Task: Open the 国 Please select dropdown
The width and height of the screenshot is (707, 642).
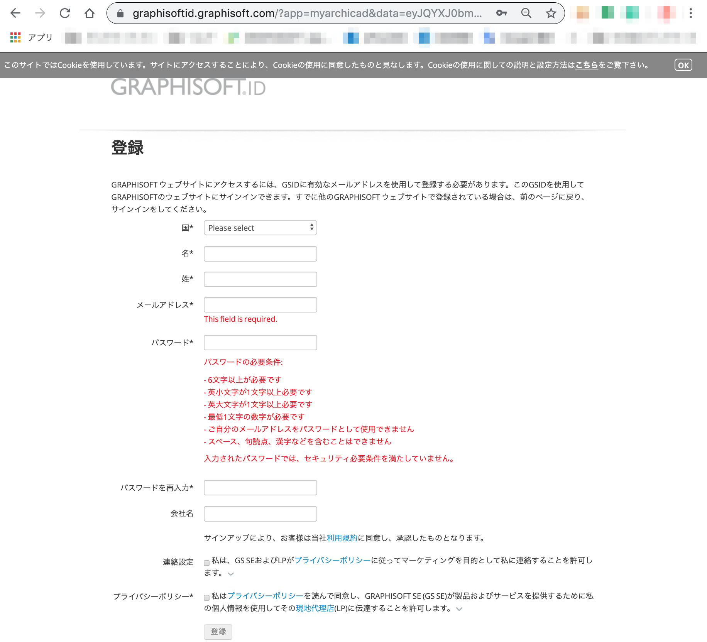Action: coord(260,228)
